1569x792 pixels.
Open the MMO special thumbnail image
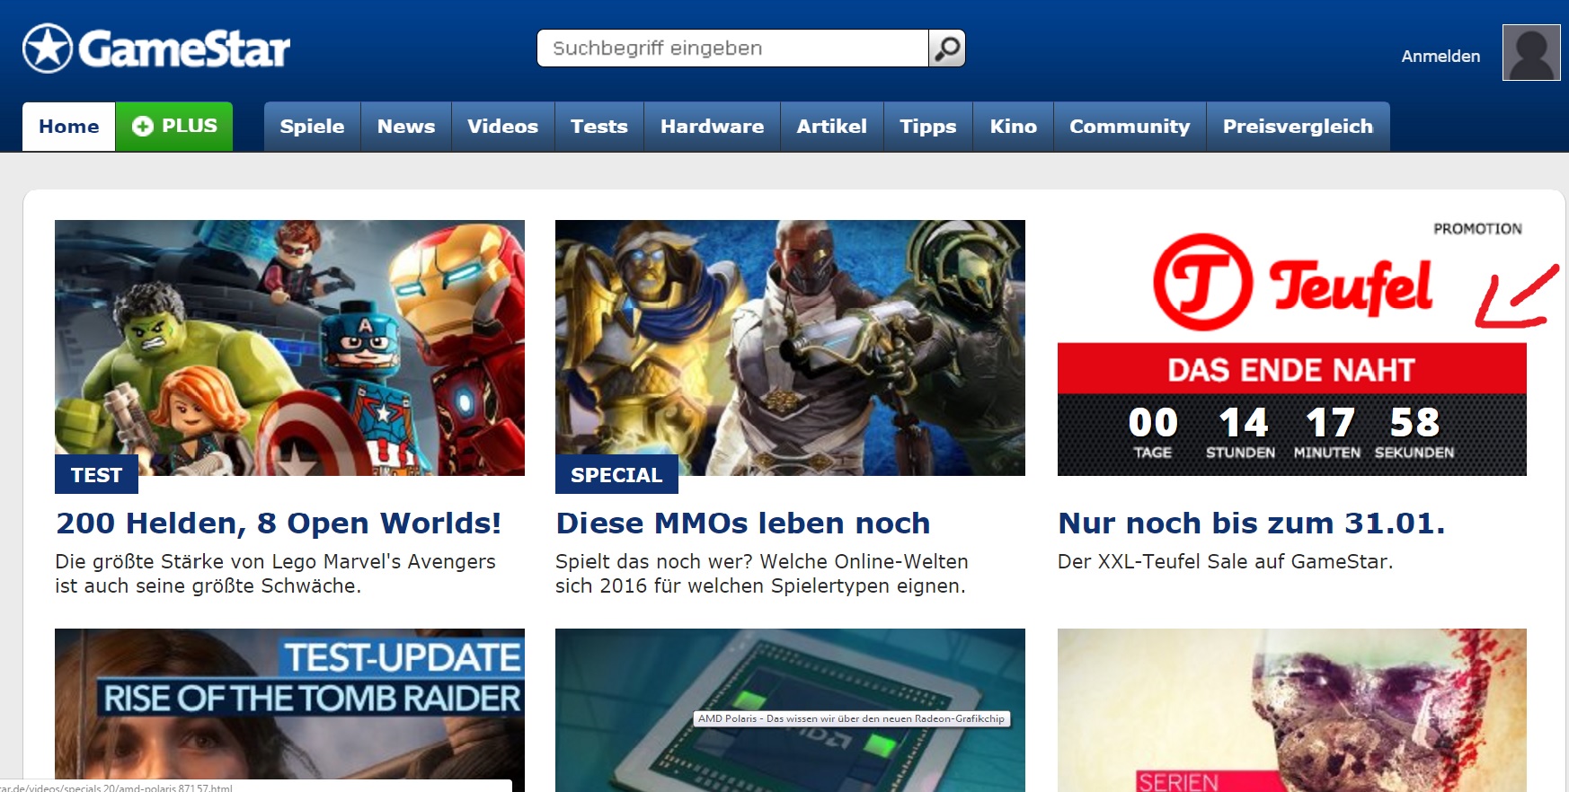pyautogui.click(x=790, y=348)
